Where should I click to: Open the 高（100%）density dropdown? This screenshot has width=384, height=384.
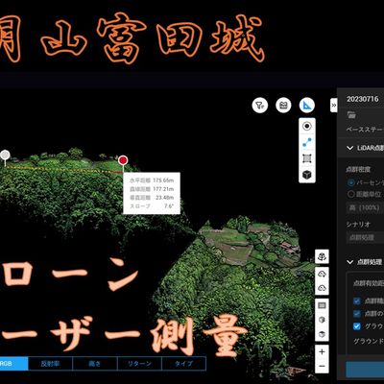pos(365,208)
